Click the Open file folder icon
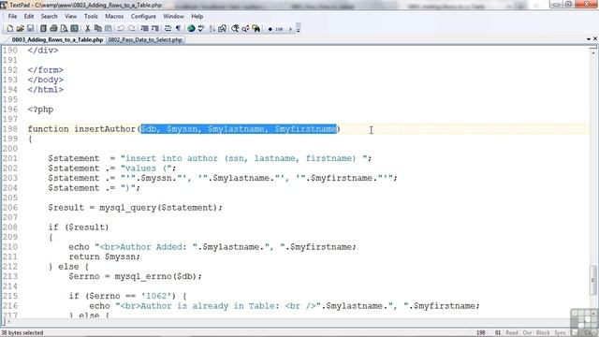599x337 pixels. coord(21,29)
